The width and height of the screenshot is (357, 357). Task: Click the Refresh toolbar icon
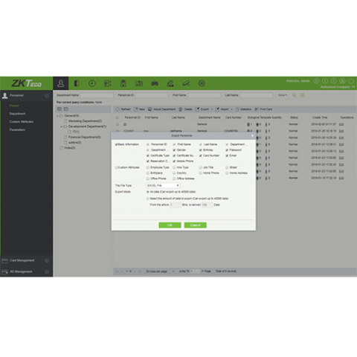[118, 109]
